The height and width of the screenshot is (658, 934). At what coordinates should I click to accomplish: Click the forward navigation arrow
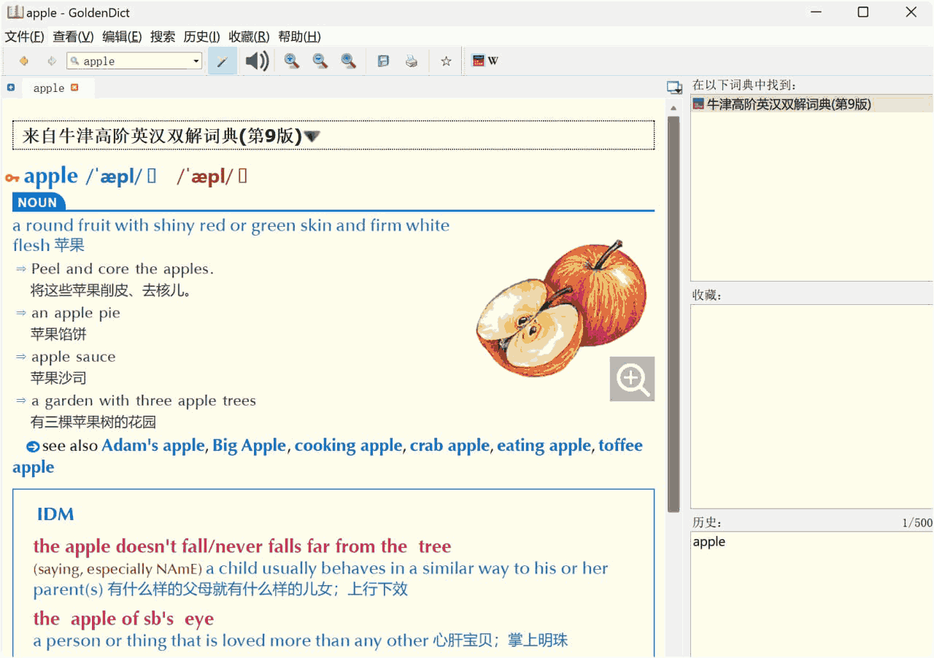coord(52,61)
